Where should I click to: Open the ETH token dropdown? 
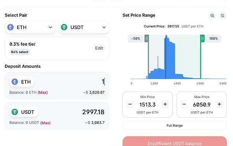tap(30, 27)
